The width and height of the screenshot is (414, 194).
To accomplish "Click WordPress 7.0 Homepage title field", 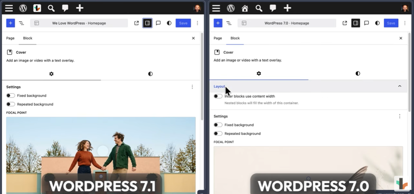I will pos(287,23).
